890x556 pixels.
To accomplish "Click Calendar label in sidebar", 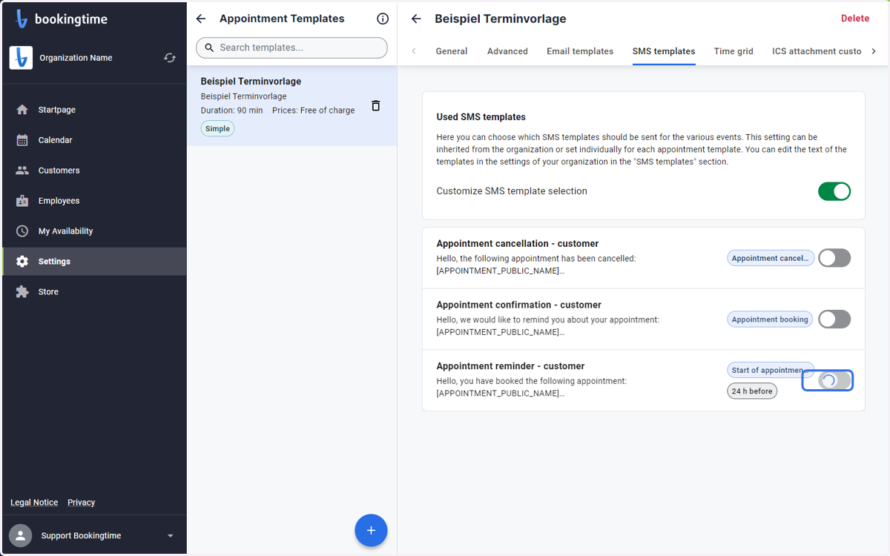I will pyautogui.click(x=56, y=140).
